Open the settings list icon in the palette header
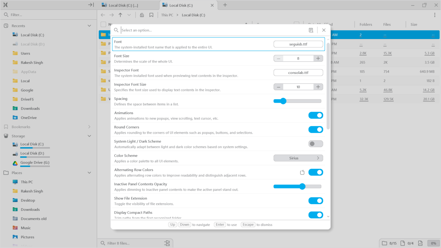Image resolution: width=441 pixels, height=248 pixels. 311,30
